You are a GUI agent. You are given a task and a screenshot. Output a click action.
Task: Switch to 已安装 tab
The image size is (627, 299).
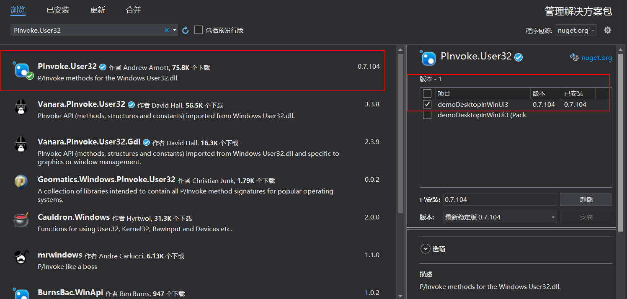58,10
